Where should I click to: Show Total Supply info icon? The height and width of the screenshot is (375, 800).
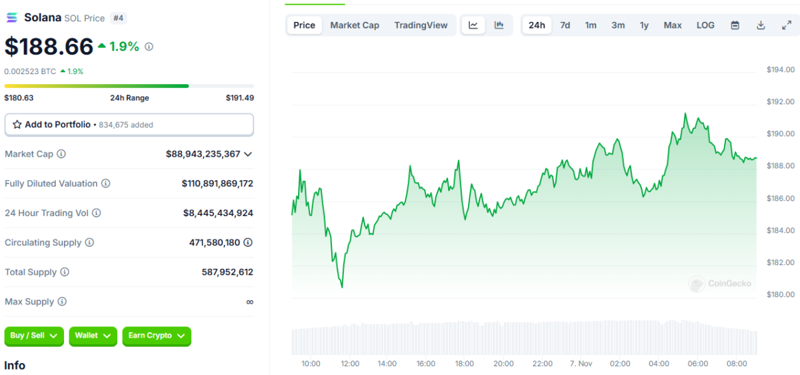coord(65,272)
